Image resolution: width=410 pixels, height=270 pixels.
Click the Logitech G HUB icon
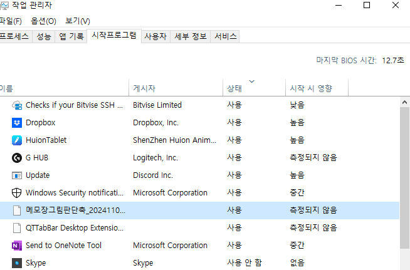coord(17,158)
